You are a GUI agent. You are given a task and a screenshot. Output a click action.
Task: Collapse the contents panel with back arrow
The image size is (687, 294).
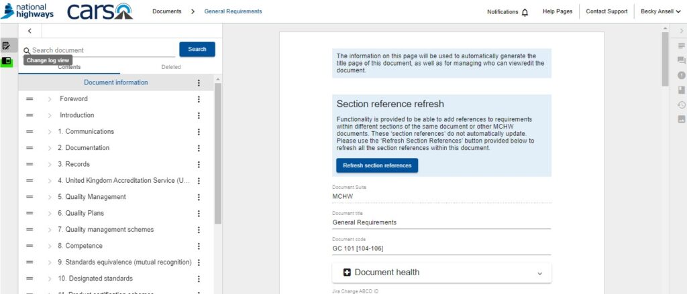[x=30, y=31]
